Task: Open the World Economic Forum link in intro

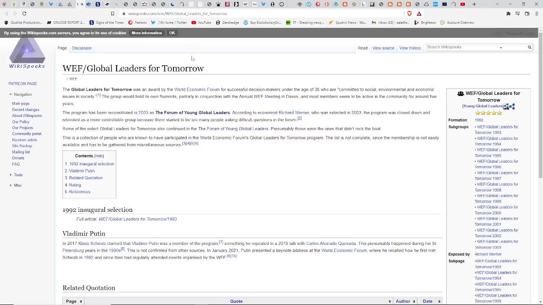Action: [x=197, y=89]
